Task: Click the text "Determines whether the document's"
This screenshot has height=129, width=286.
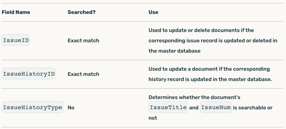Action: [194, 97]
